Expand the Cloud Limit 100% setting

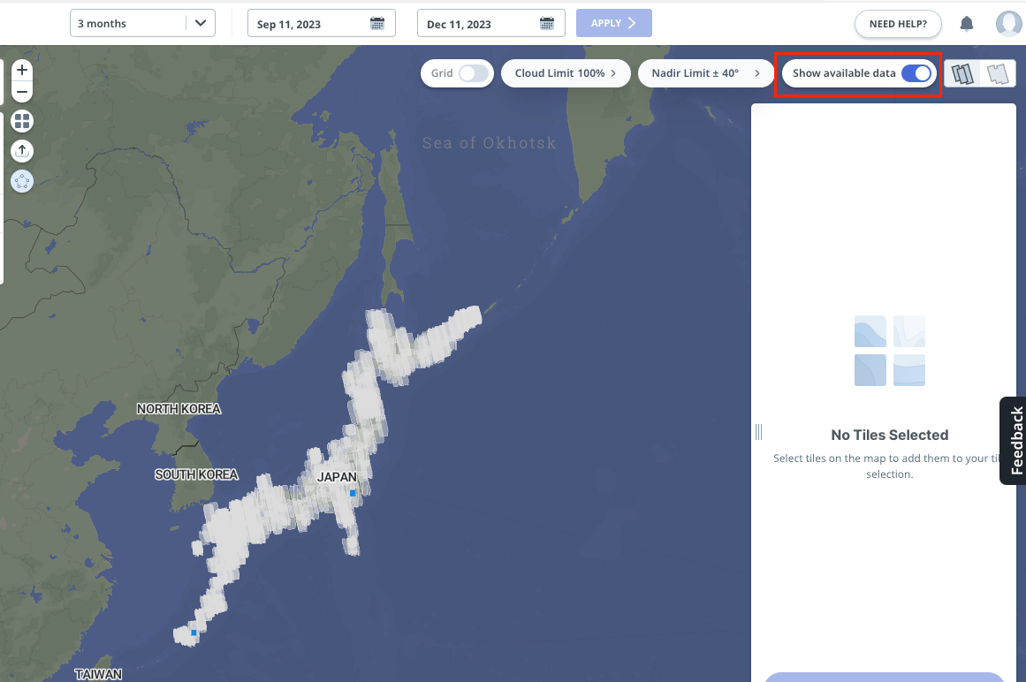566,73
